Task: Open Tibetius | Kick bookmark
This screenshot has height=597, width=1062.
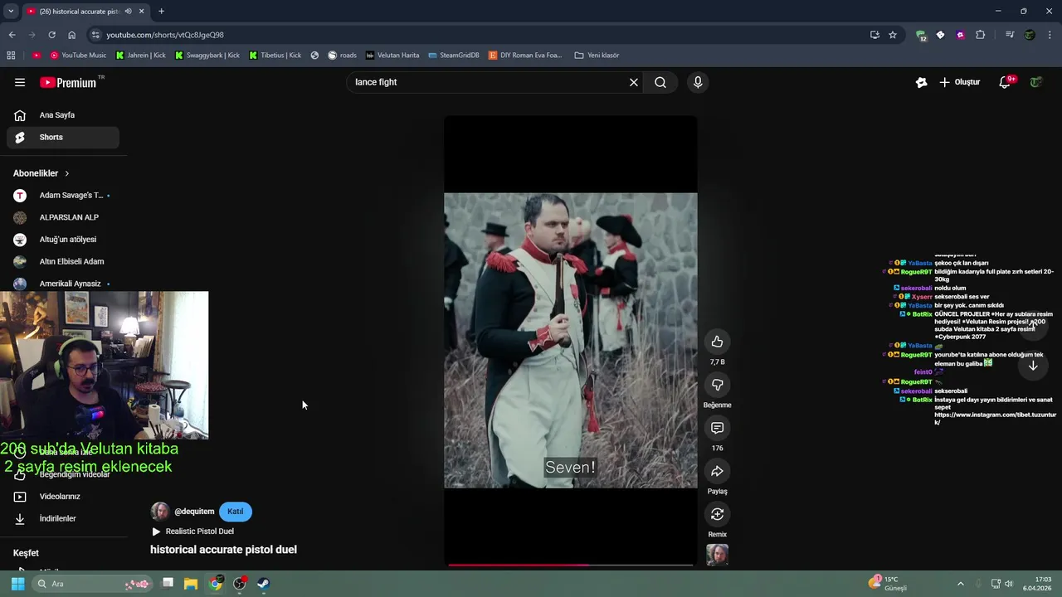Action: coord(275,56)
